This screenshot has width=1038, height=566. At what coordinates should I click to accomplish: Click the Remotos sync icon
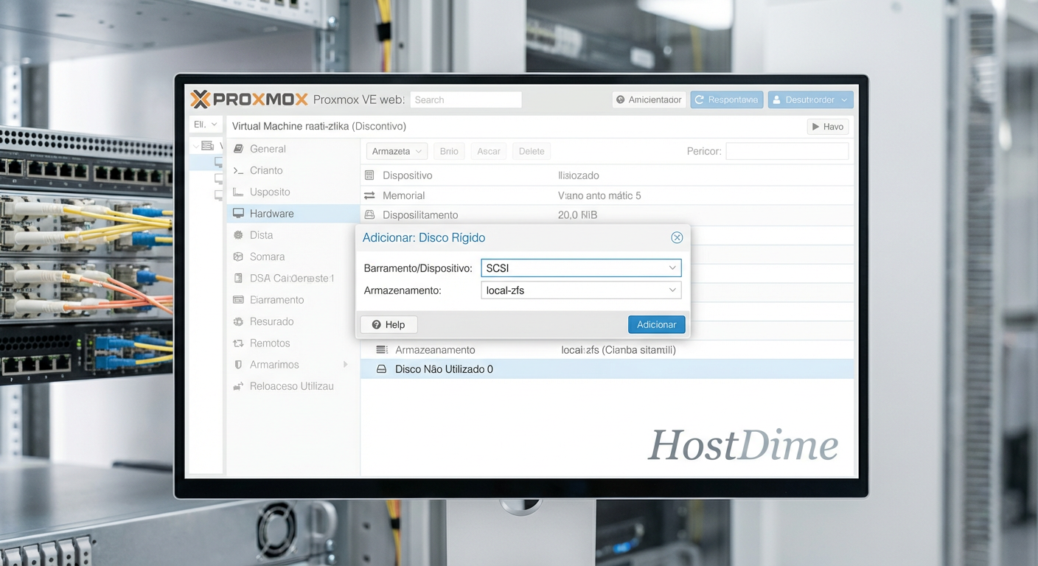coord(238,343)
